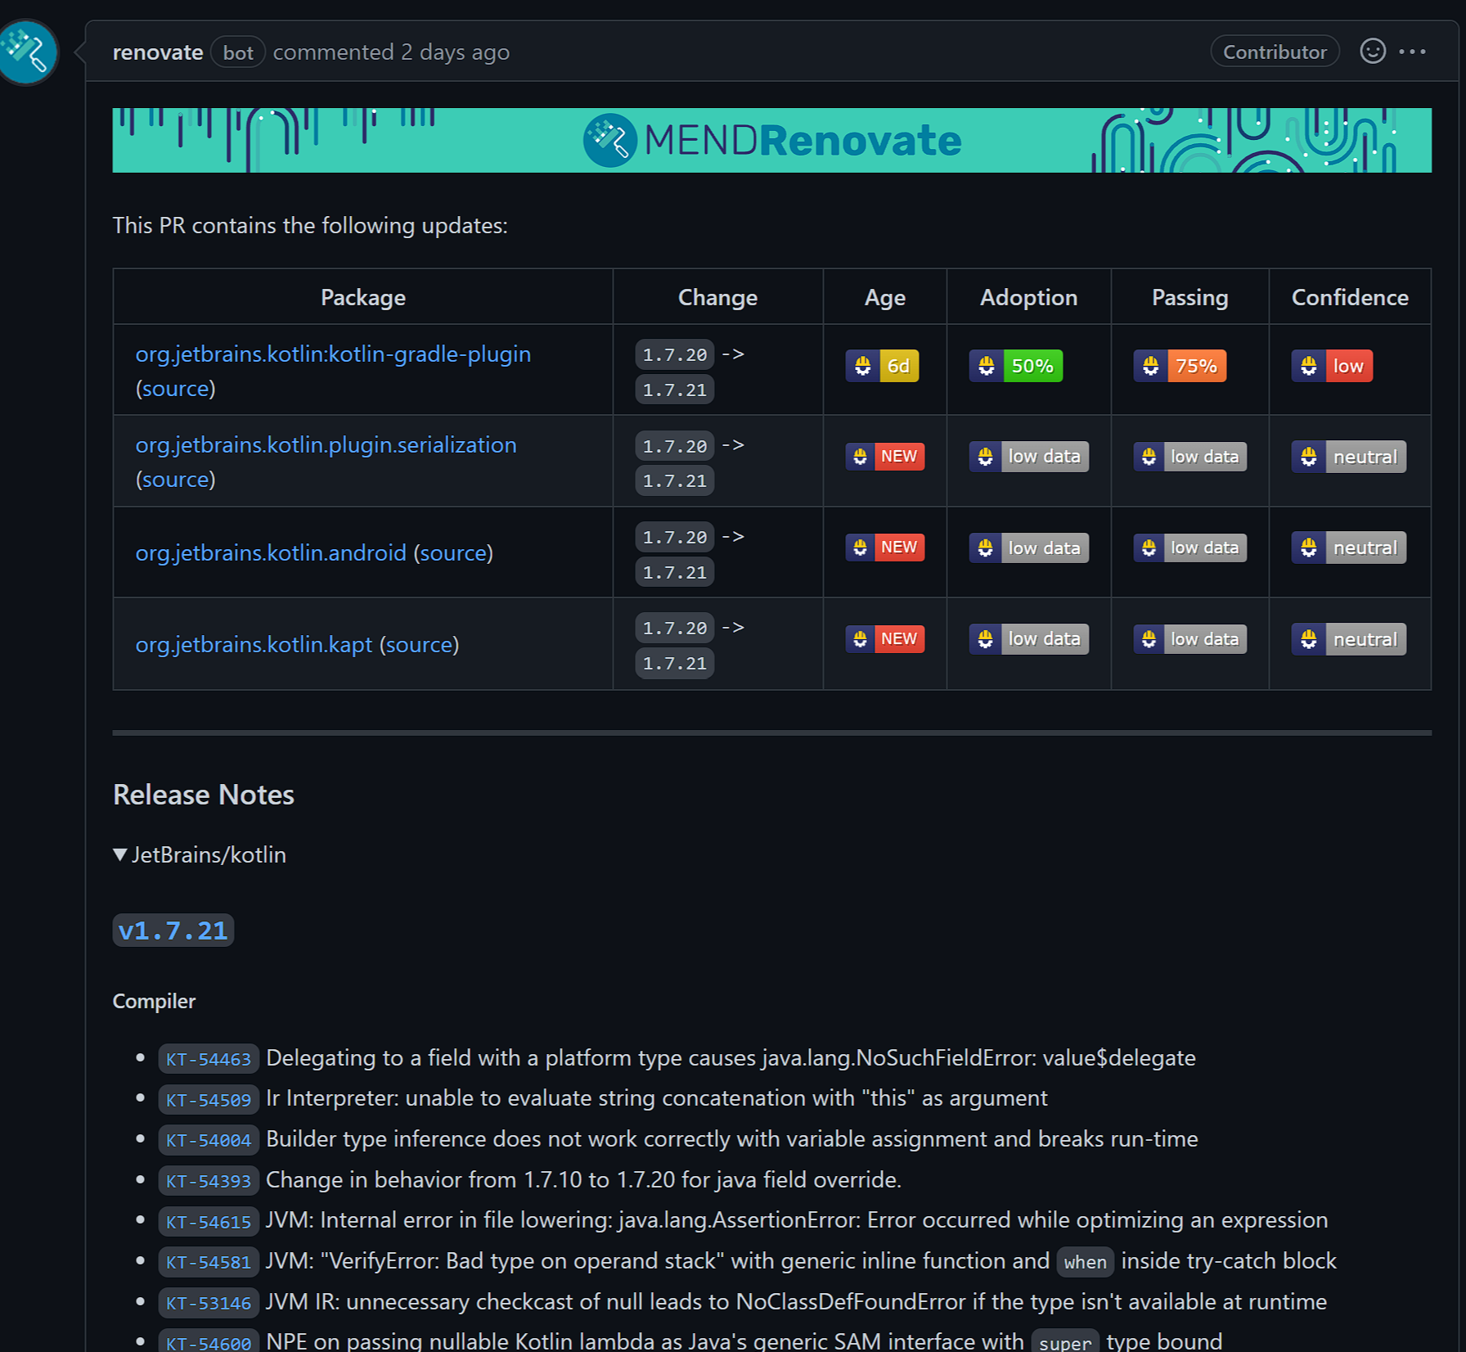The width and height of the screenshot is (1466, 1352).
Task: Open the renovate bot avatar
Action: tap(28, 52)
